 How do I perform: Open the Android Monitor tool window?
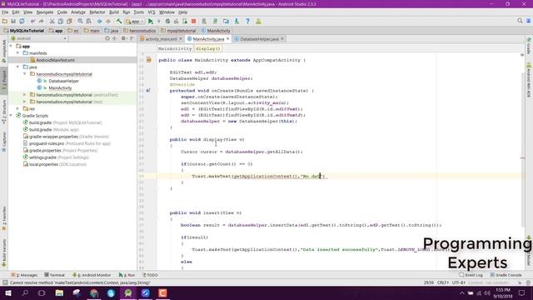point(92,275)
